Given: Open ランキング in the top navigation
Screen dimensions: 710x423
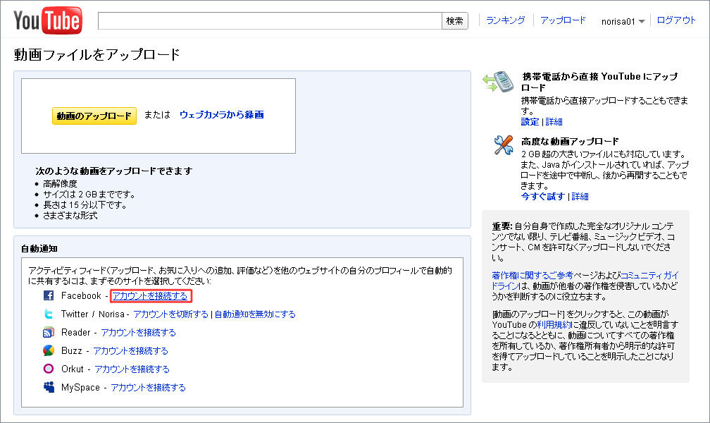Looking at the screenshot, I should [x=505, y=20].
